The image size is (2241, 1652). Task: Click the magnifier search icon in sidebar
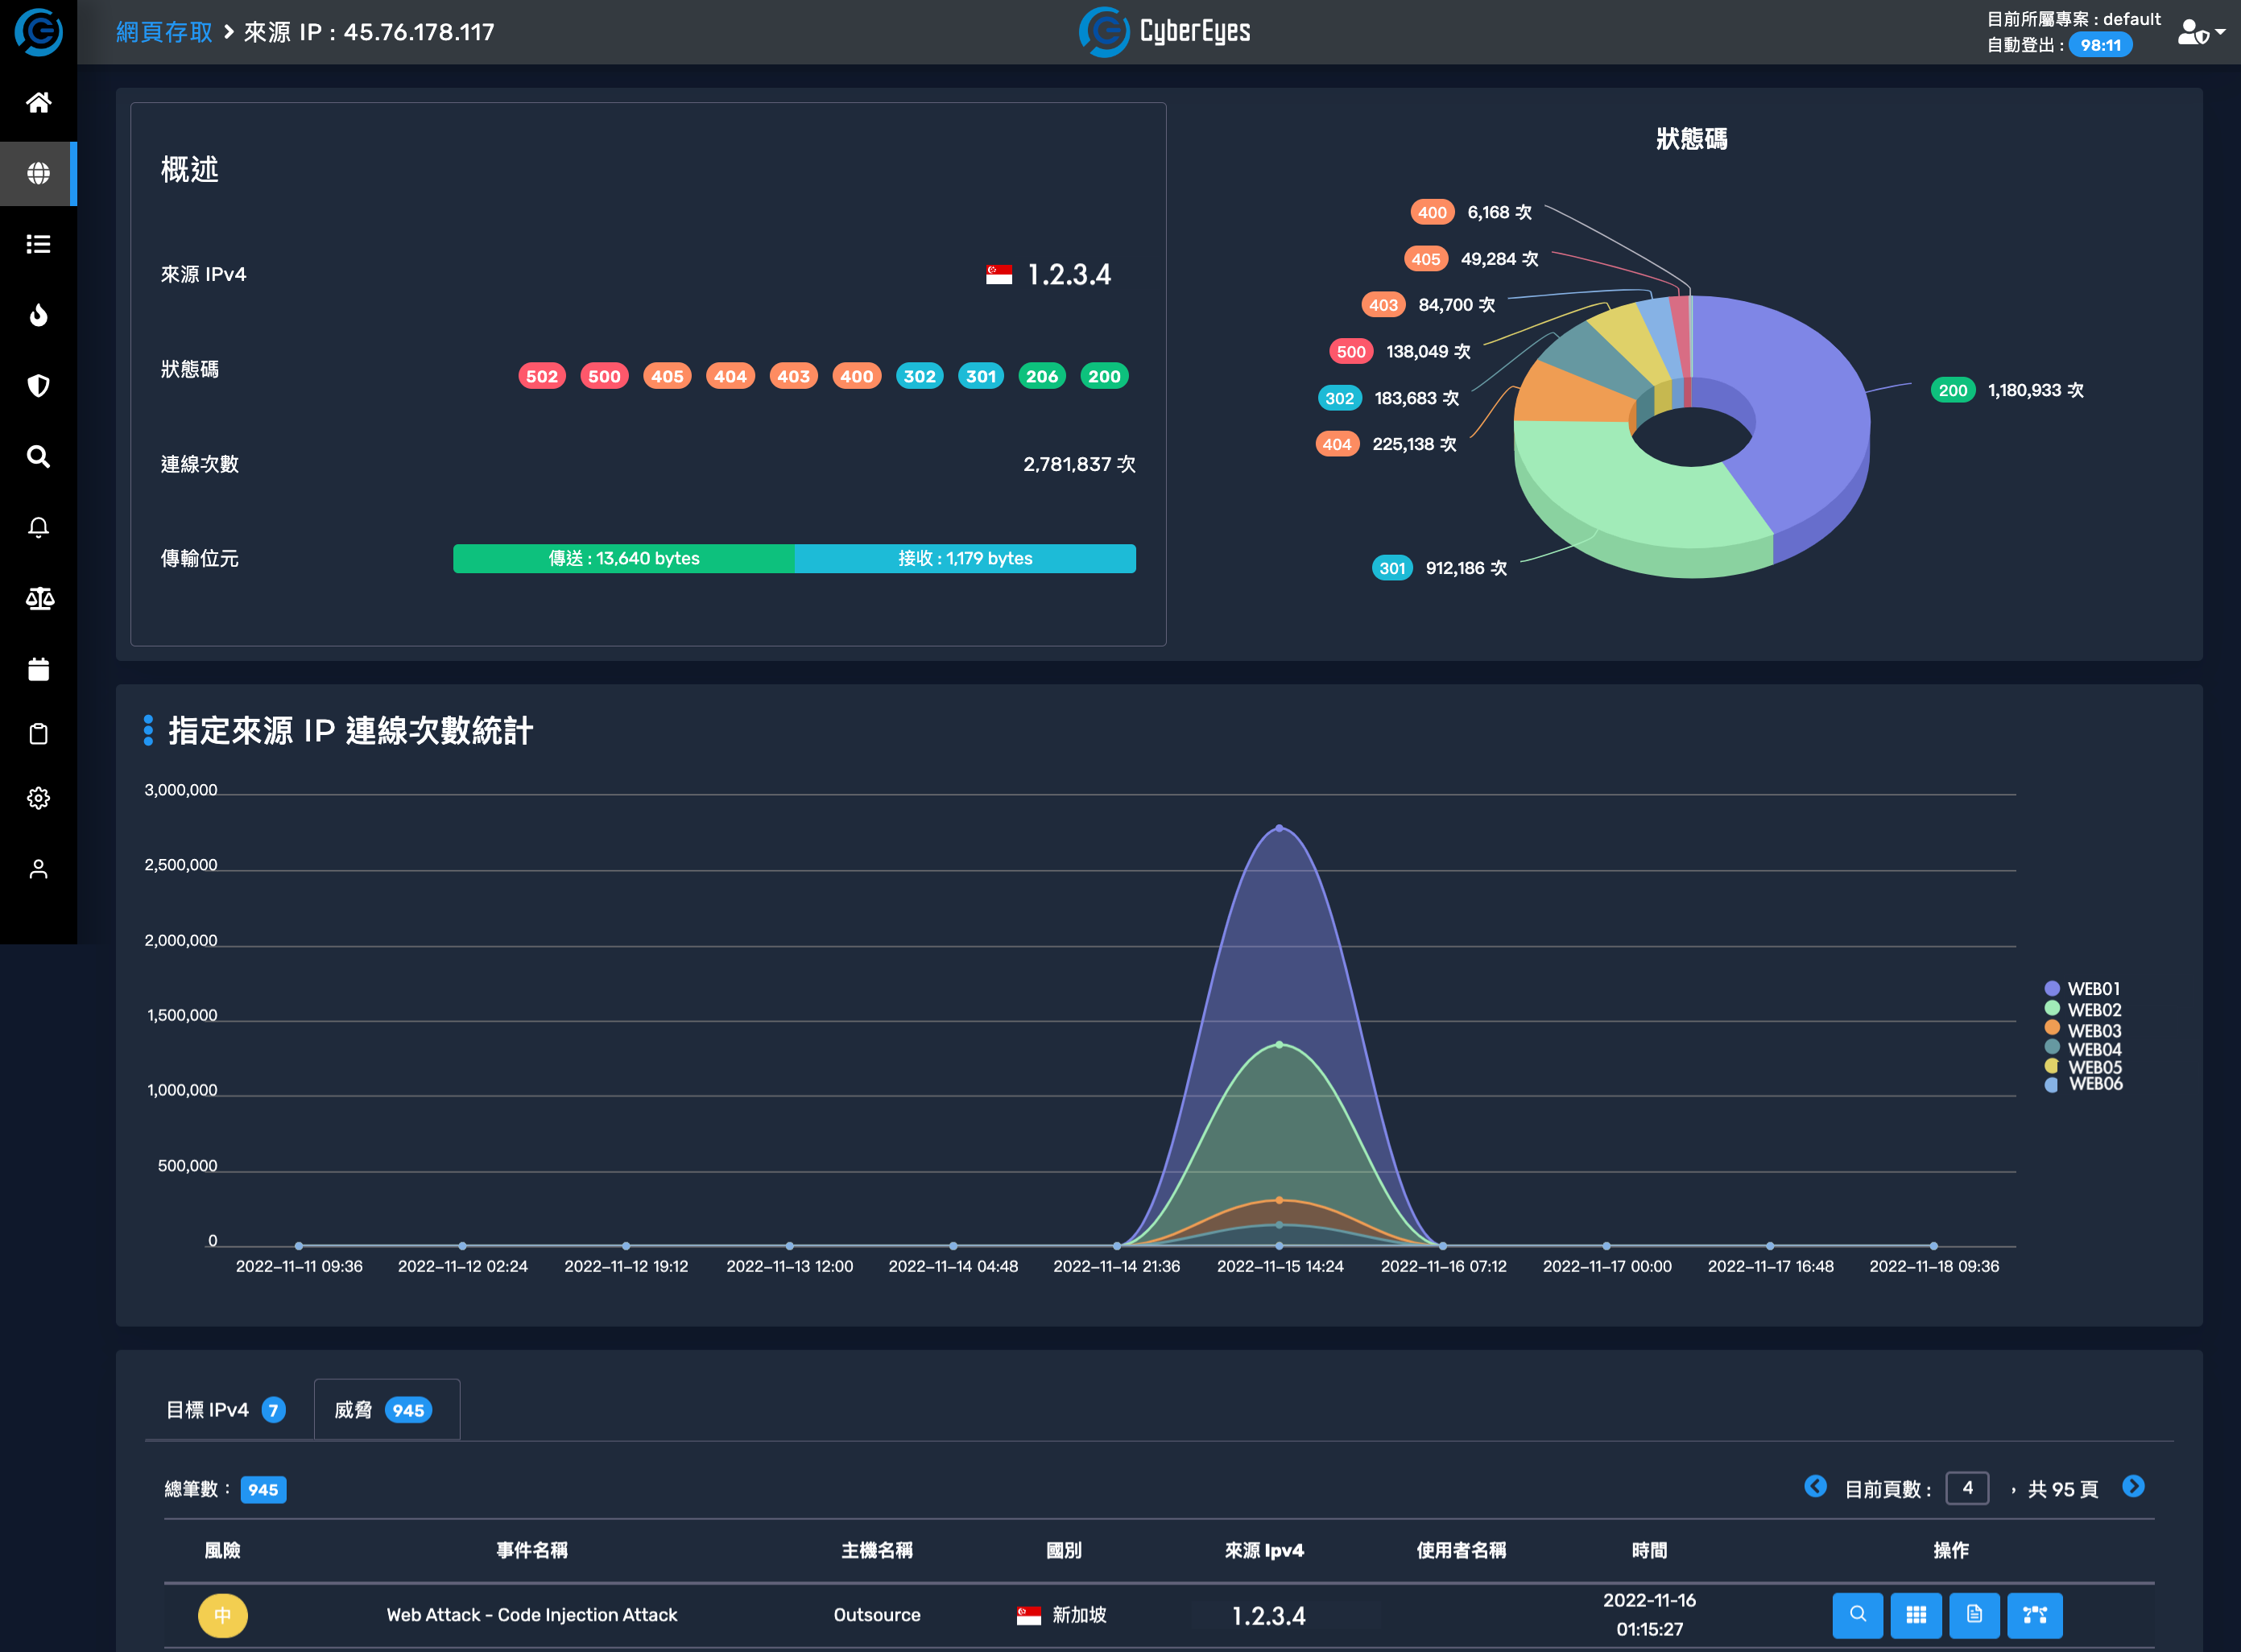38,457
